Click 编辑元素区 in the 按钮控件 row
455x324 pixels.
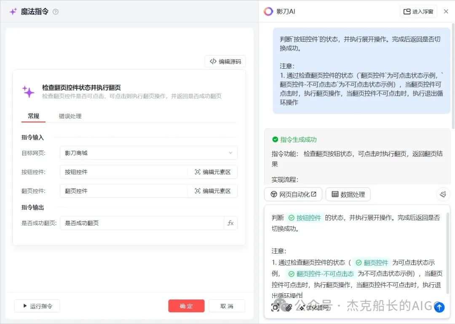[x=213, y=172]
